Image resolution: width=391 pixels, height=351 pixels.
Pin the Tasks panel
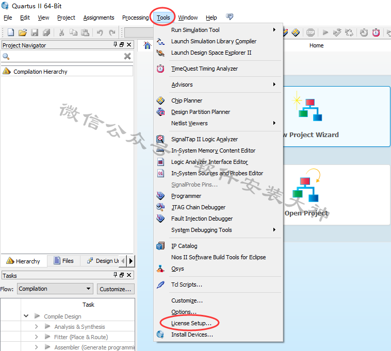pos(115,275)
